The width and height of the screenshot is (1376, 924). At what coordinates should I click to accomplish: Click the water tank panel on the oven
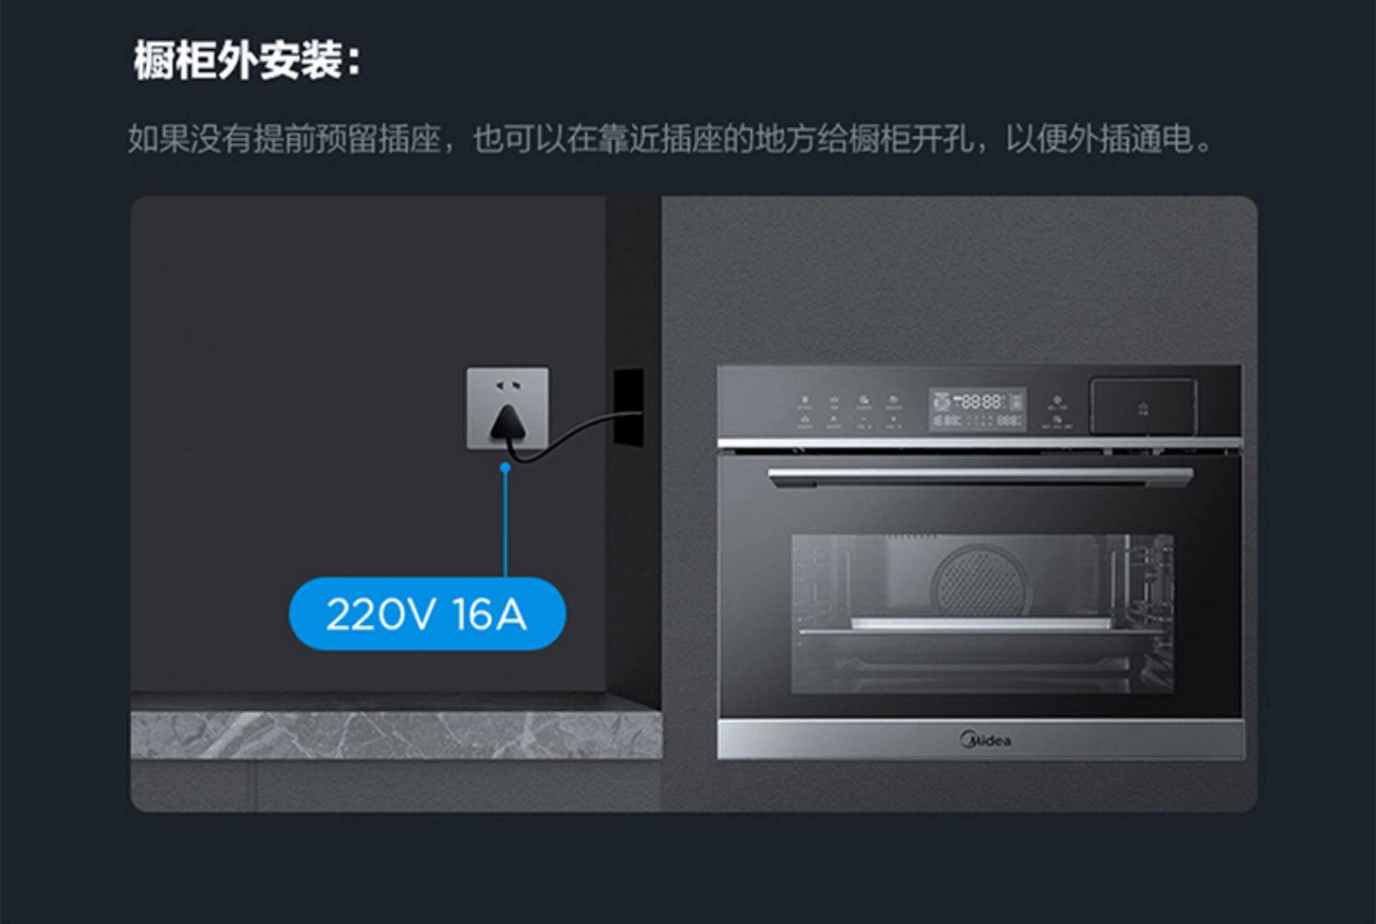[1143, 405]
